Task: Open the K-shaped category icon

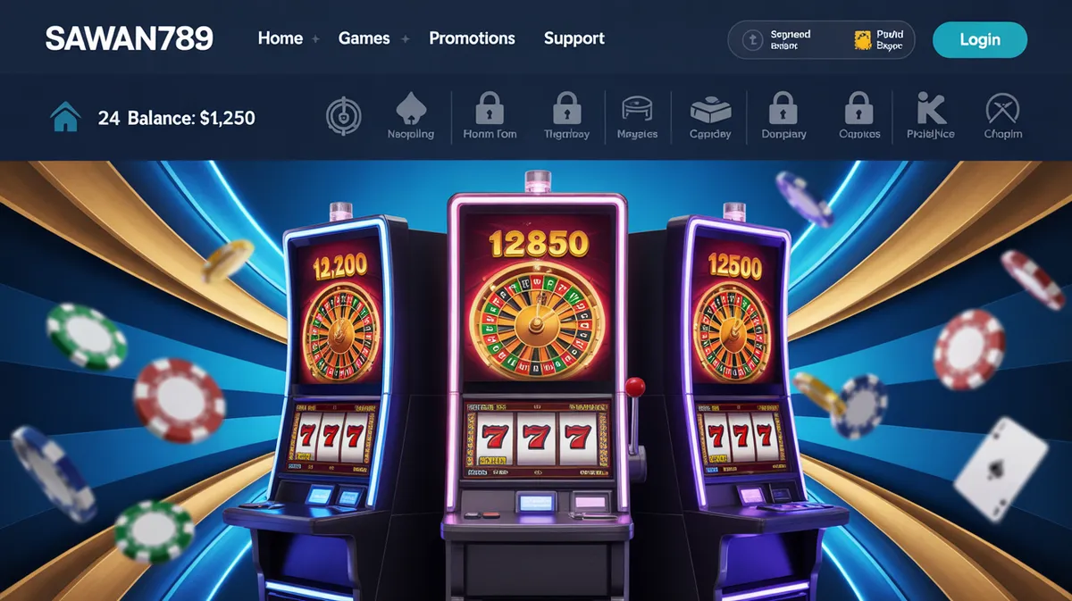Action: 931,109
